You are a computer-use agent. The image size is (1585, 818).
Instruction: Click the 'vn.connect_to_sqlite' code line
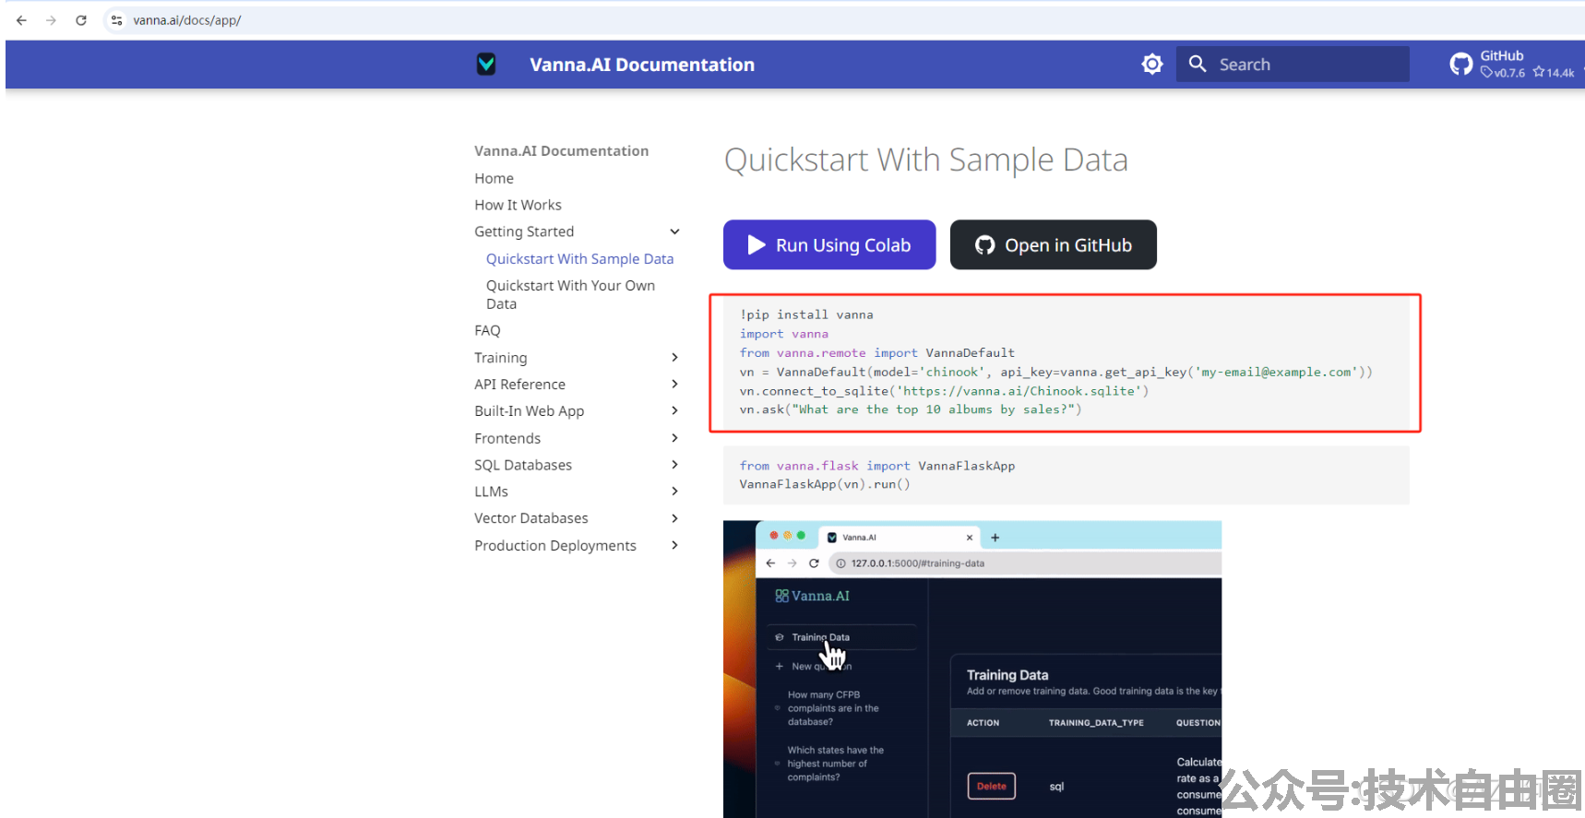point(944,391)
